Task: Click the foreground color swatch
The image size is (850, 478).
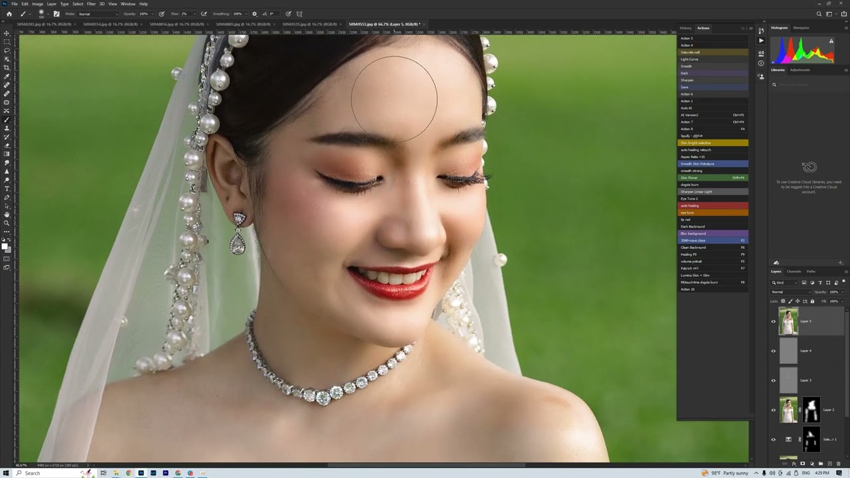Action: click(5, 247)
